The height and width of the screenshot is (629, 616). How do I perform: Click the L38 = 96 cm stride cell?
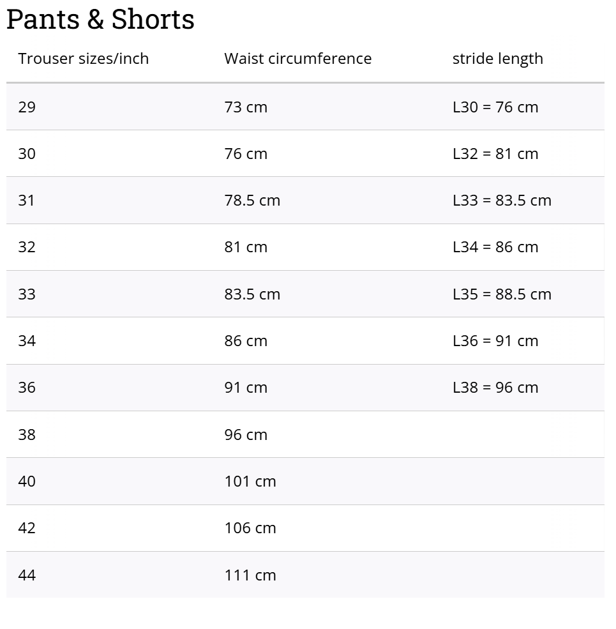pos(495,388)
